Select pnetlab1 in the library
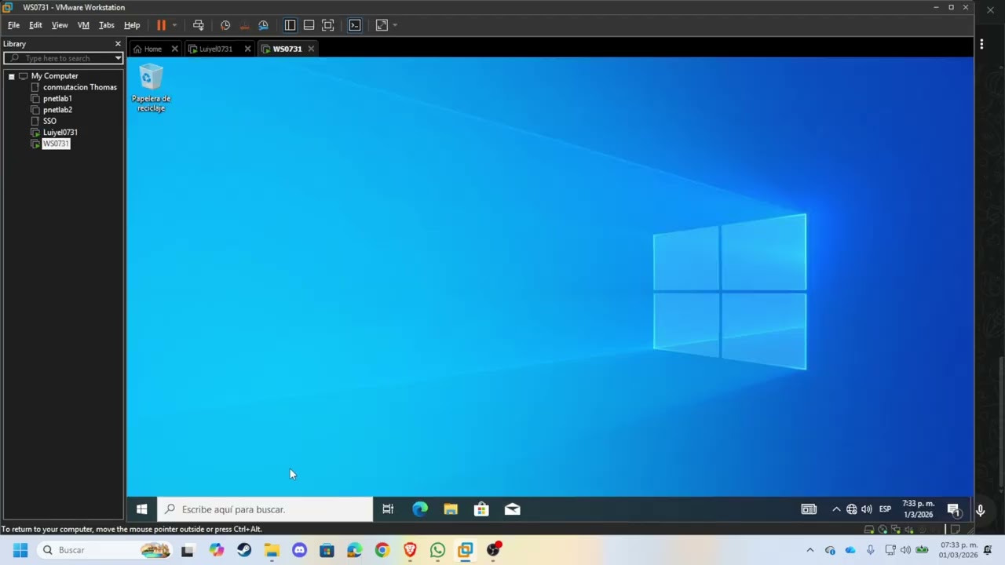The width and height of the screenshot is (1005, 565). [x=57, y=99]
